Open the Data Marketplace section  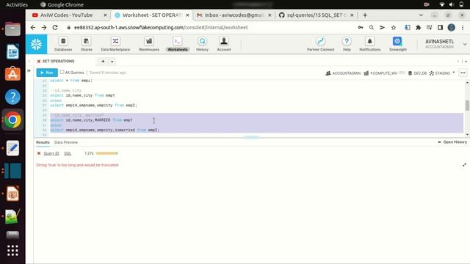(x=115, y=44)
